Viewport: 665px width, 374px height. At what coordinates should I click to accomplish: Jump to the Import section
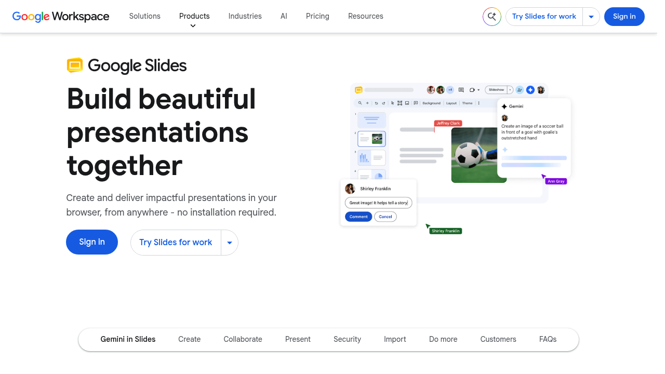pos(395,339)
